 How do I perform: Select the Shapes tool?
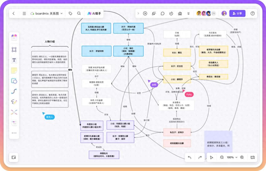[x=14, y=81]
